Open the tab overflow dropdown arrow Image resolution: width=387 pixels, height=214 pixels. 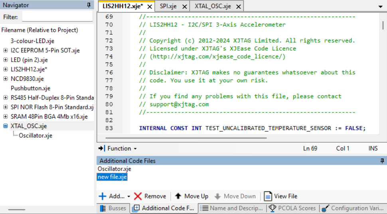tap(379, 7)
